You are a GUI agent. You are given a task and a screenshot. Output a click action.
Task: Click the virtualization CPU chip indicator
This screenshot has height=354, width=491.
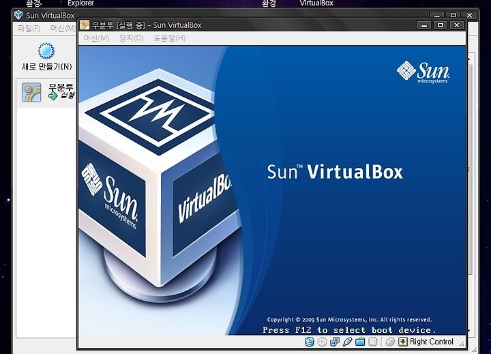coord(372,342)
